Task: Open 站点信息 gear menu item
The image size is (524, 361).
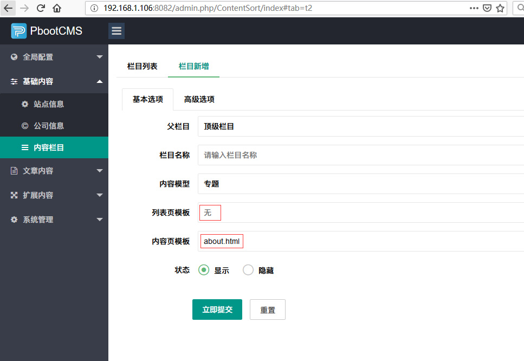Action: [x=49, y=104]
